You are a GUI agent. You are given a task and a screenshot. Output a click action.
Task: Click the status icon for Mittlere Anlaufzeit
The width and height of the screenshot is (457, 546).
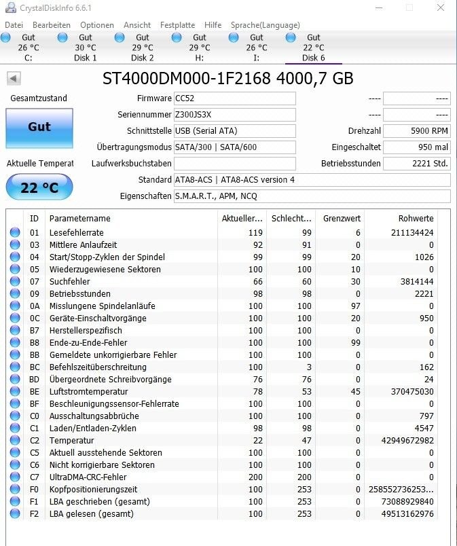(x=15, y=244)
